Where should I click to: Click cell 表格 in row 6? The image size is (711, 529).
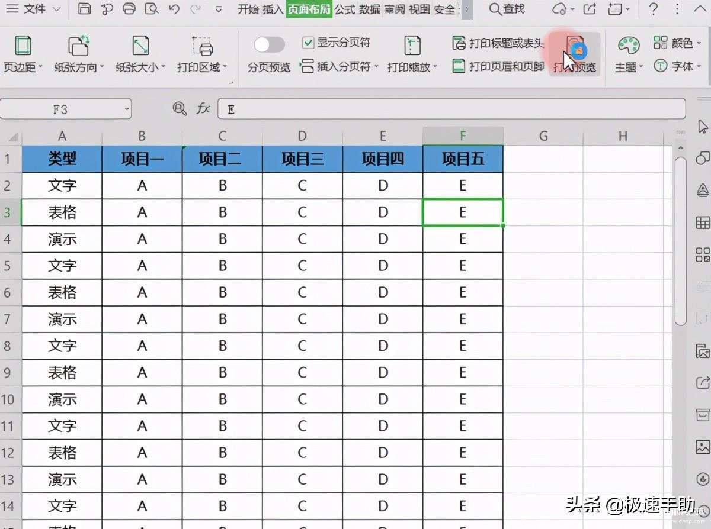(62, 292)
